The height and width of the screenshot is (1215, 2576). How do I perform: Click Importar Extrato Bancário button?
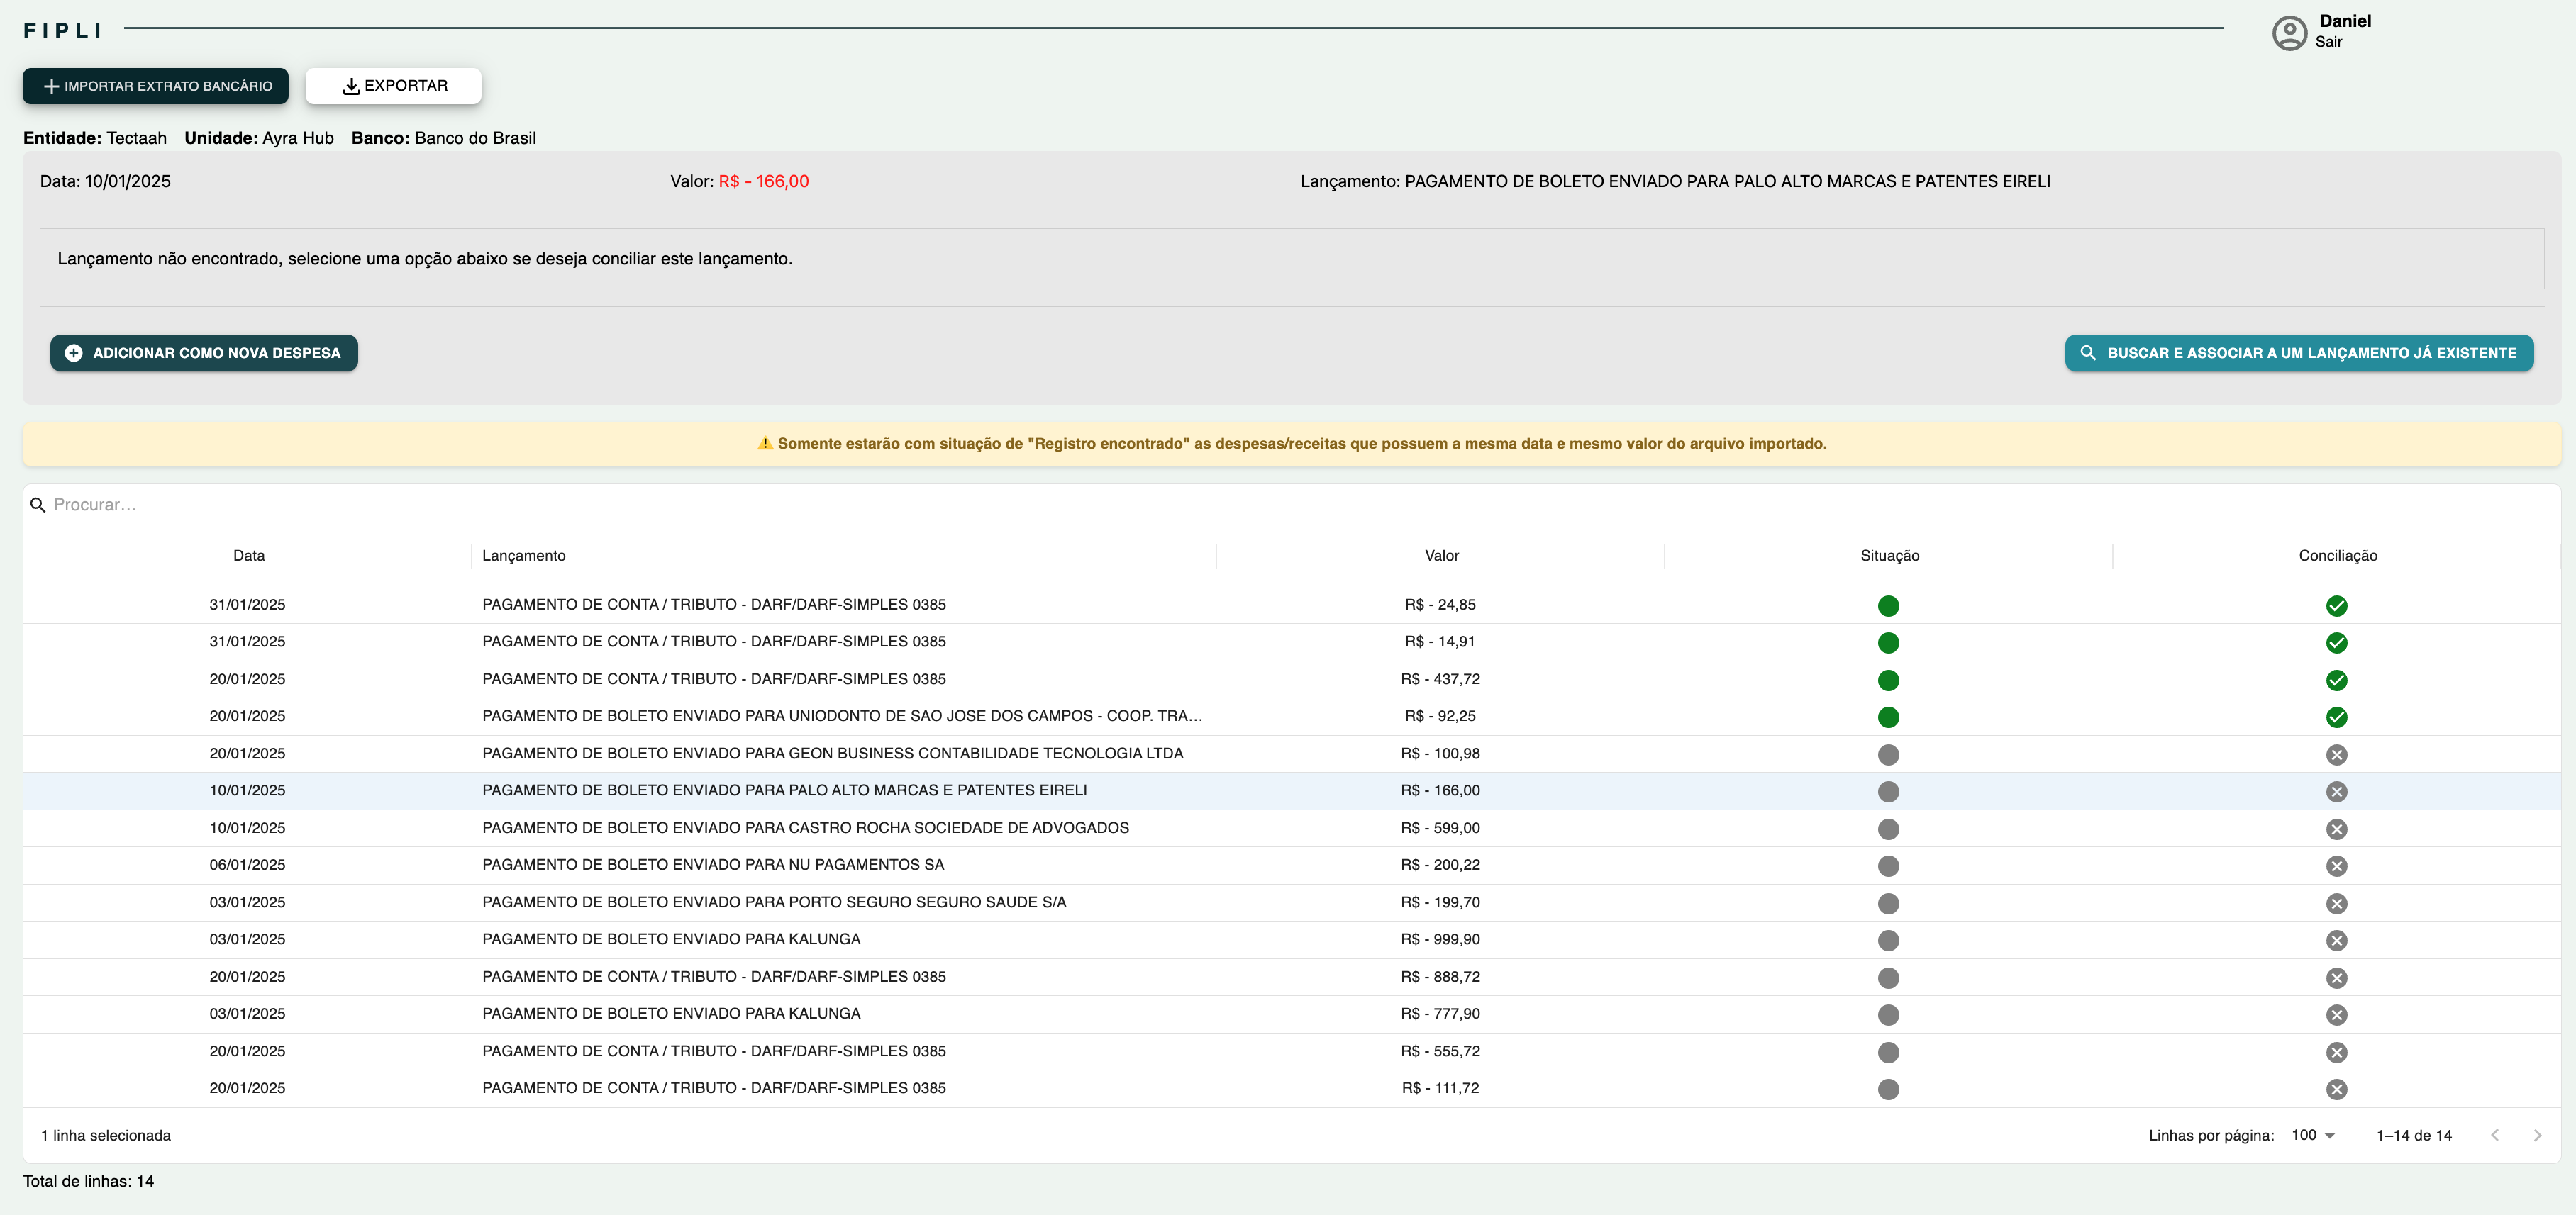pos(156,86)
